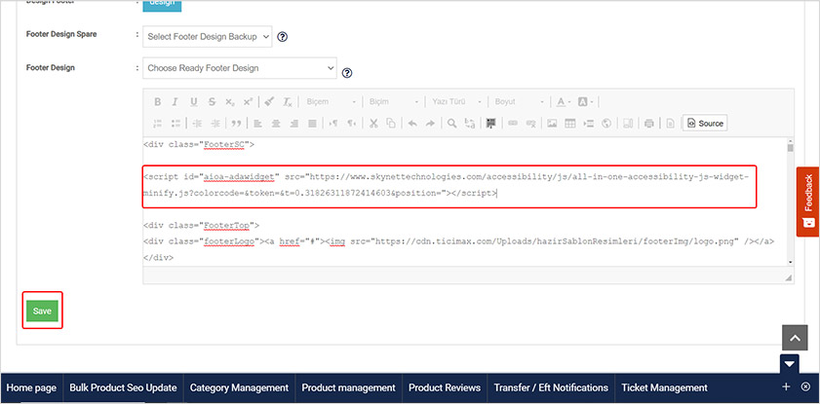Justify the text

tap(313, 124)
